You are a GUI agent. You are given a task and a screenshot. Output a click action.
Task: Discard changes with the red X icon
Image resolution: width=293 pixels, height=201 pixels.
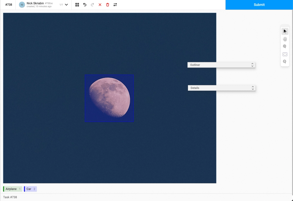100,5
